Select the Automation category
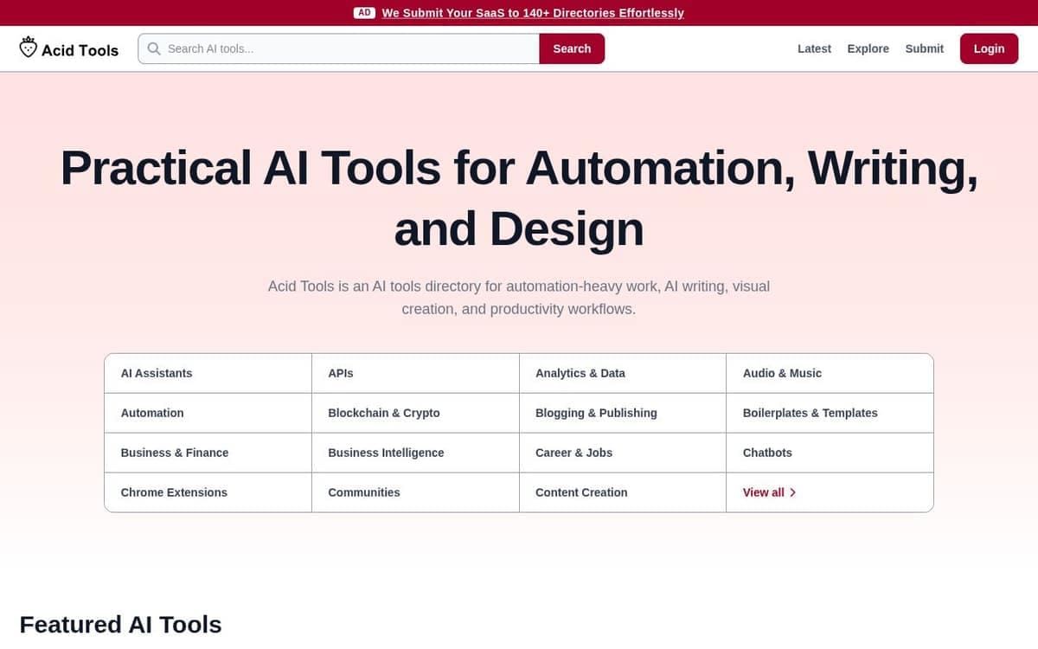The image size is (1038, 649). point(208,413)
